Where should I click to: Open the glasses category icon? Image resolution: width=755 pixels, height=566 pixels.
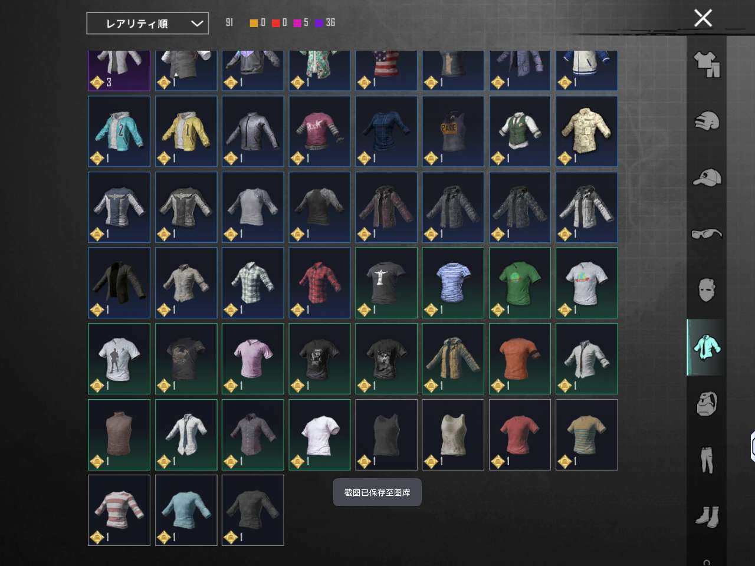[707, 233]
